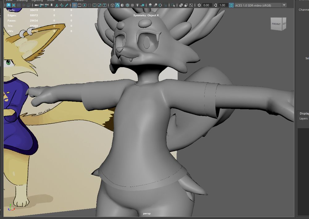Click the Isolate Select icon
Screen dimensions: 309x219
tap(173, 5)
